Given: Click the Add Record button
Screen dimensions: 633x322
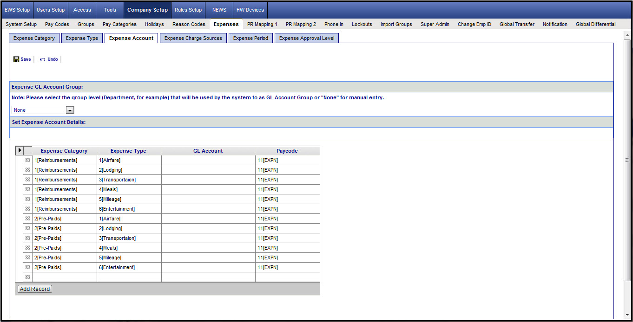Looking at the screenshot, I should (x=35, y=289).
